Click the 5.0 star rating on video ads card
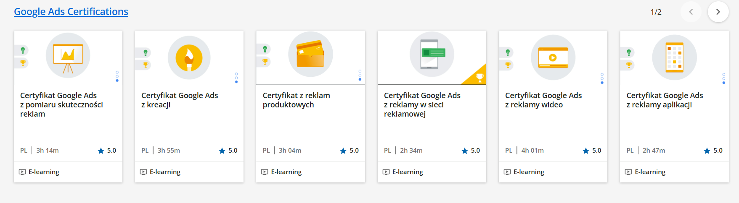 [x=592, y=151]
